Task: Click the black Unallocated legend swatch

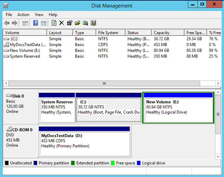Action: pos(7,163)
